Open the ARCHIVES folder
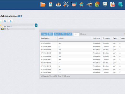Viewport: 125px width, 94px height. click(8, 27)
